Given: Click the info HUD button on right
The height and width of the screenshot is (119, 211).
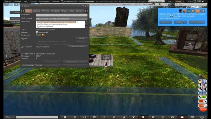Looking at the screenshot, I should 204,81.
